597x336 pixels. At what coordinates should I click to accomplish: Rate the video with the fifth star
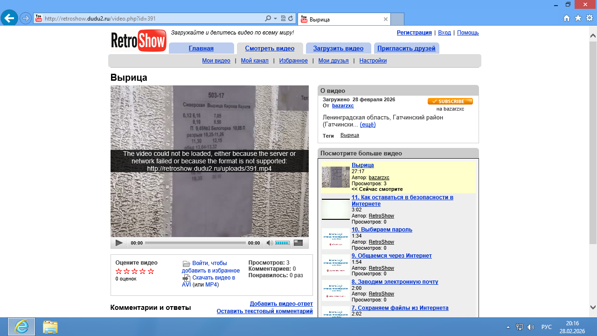click(x=151, y=272)
